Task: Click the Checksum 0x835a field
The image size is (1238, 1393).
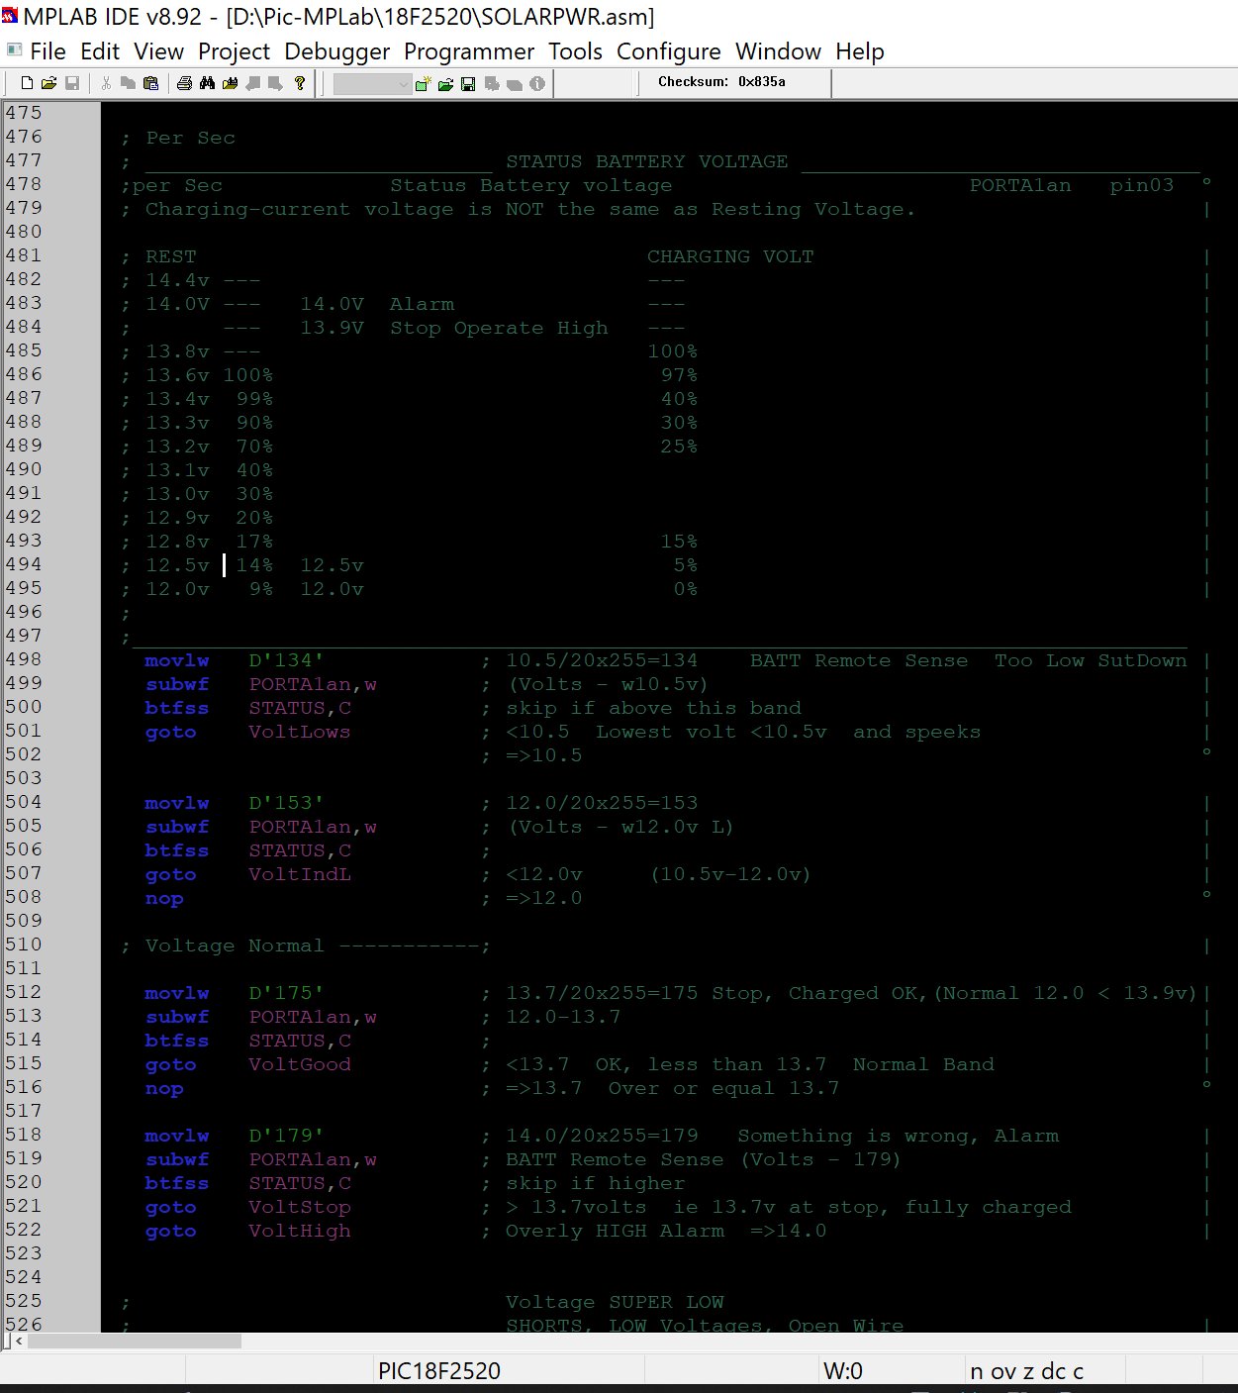Action: [x=731, y=82]
